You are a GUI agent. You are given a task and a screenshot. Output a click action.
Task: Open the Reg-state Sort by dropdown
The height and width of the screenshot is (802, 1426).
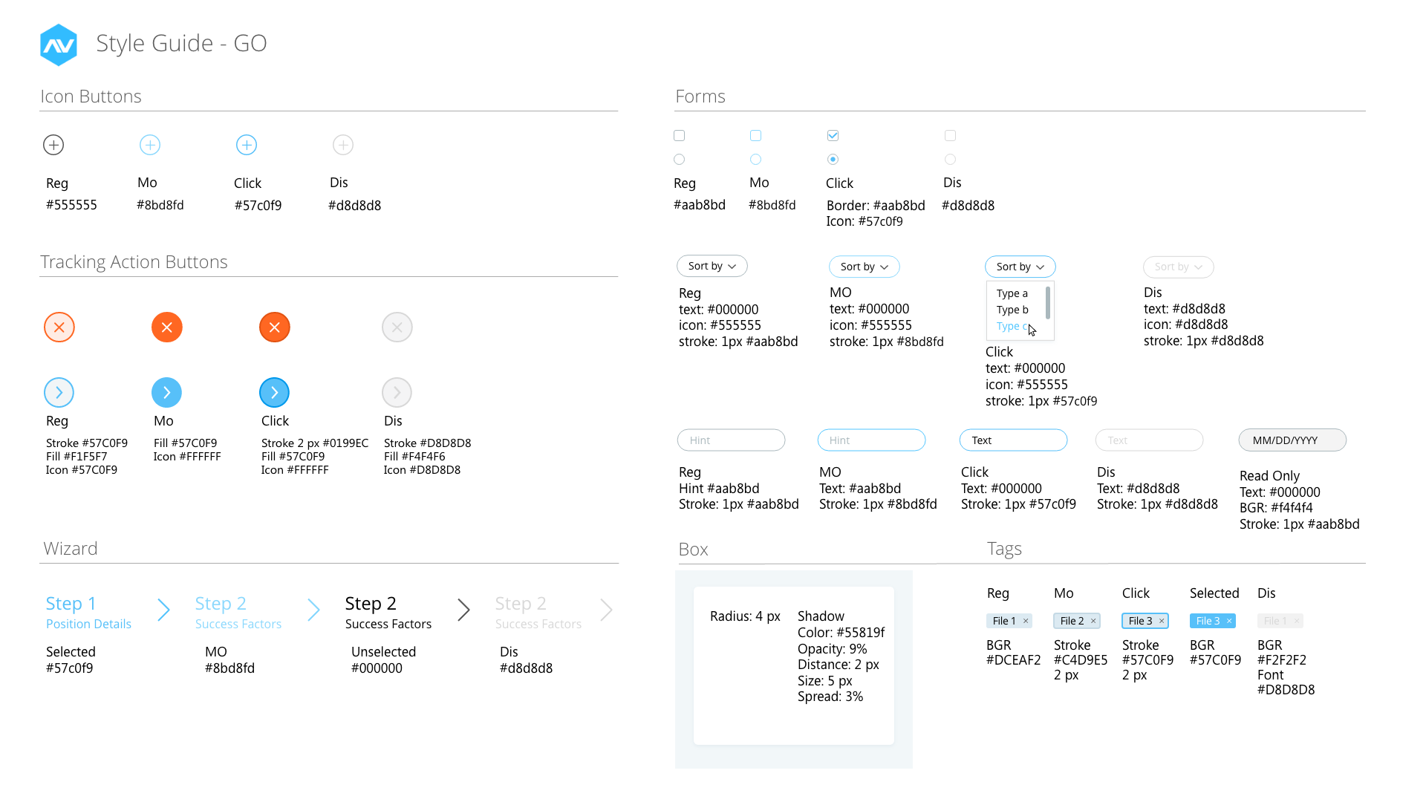coord(712,266)
